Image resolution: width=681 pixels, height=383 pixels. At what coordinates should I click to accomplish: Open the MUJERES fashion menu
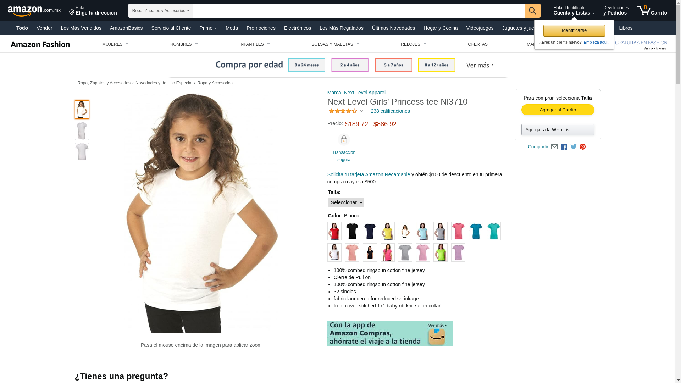pyautogui.click(x=115, y=44)
